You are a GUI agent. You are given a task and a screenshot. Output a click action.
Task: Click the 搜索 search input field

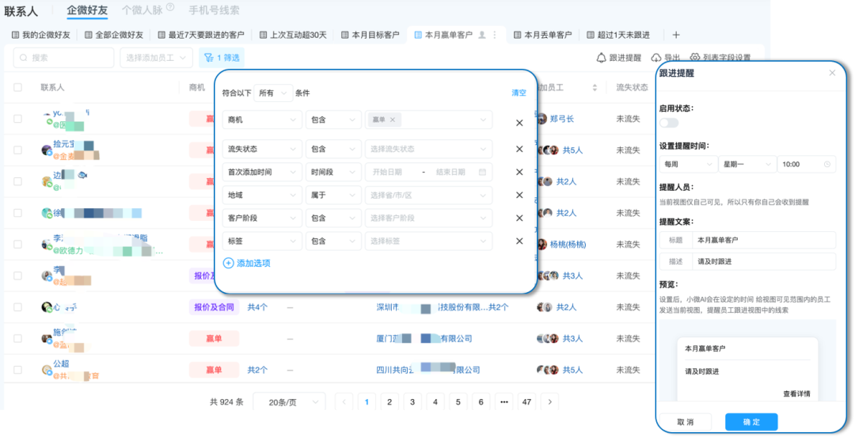(64, 57)
